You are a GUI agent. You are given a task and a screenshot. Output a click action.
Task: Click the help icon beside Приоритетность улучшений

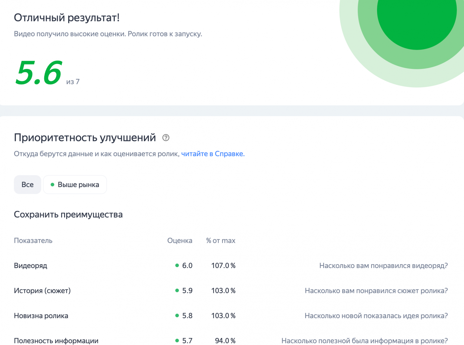[x=166, y=138]
